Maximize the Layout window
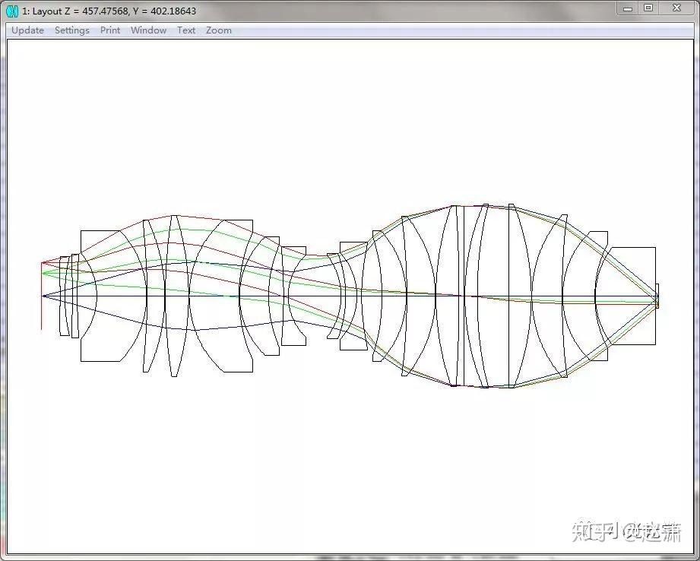700x561 pixels. tap(648, 8)
